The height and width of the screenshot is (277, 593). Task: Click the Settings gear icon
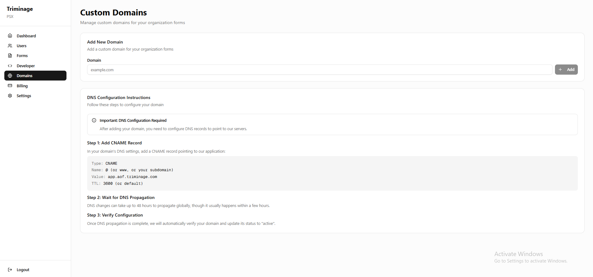pos(10,96)
